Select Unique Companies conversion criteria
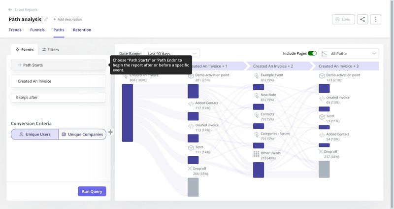The width and height of the screenshot is (394, 209). [x=82, y=134]
